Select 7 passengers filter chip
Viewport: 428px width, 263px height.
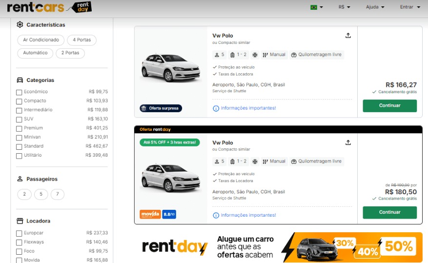(57, 194)
